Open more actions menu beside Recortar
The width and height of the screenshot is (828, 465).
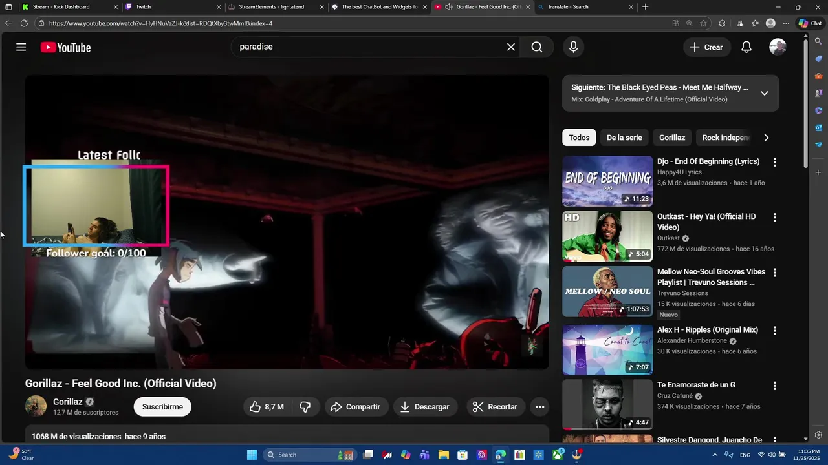[x=539, y=407]
